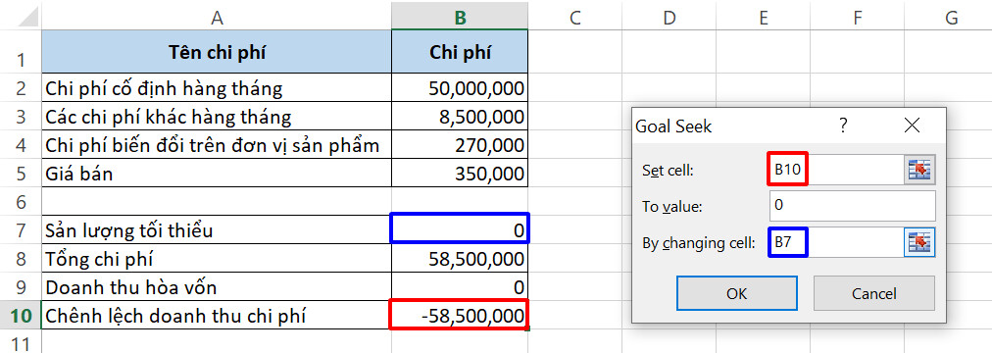Screen dimensions: 992x353
Task: Select cell B9 next to 'Doanh thu hòa vốn'
Action: (x=460, y=287)
